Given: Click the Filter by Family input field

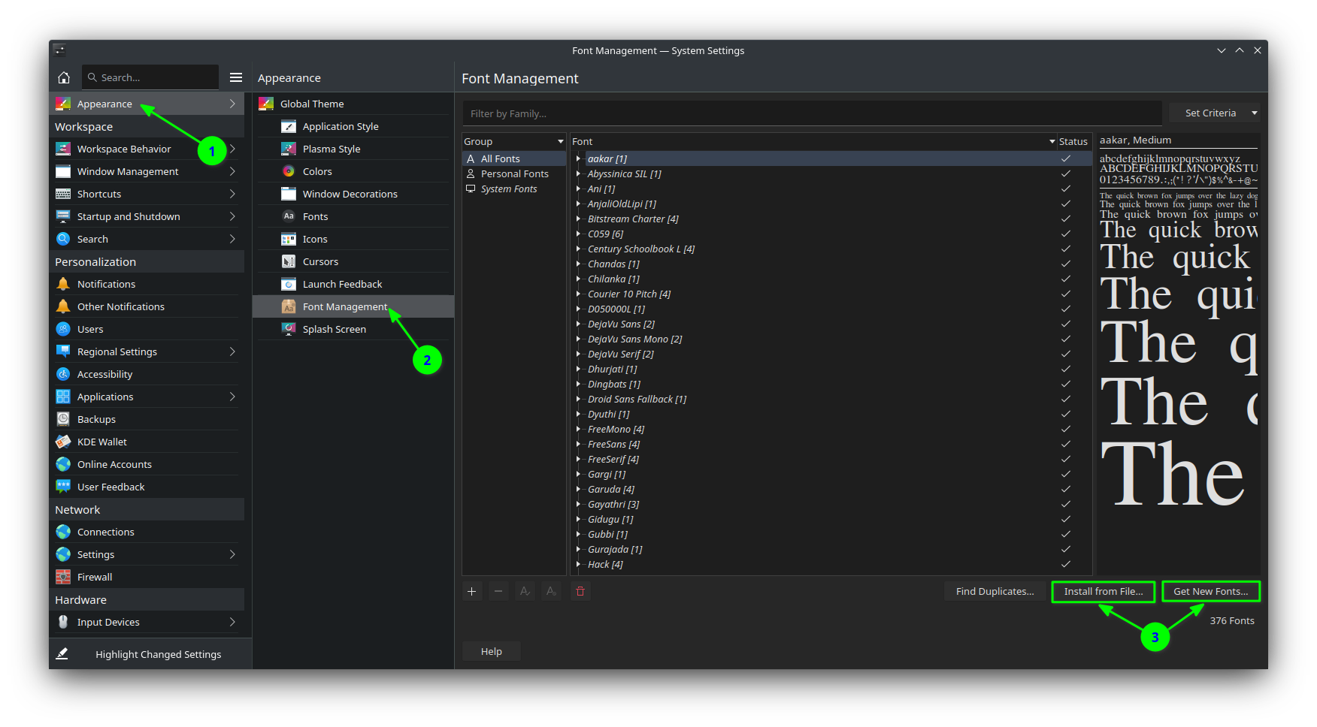Looking at the screenshot, I should click(812, 113).
